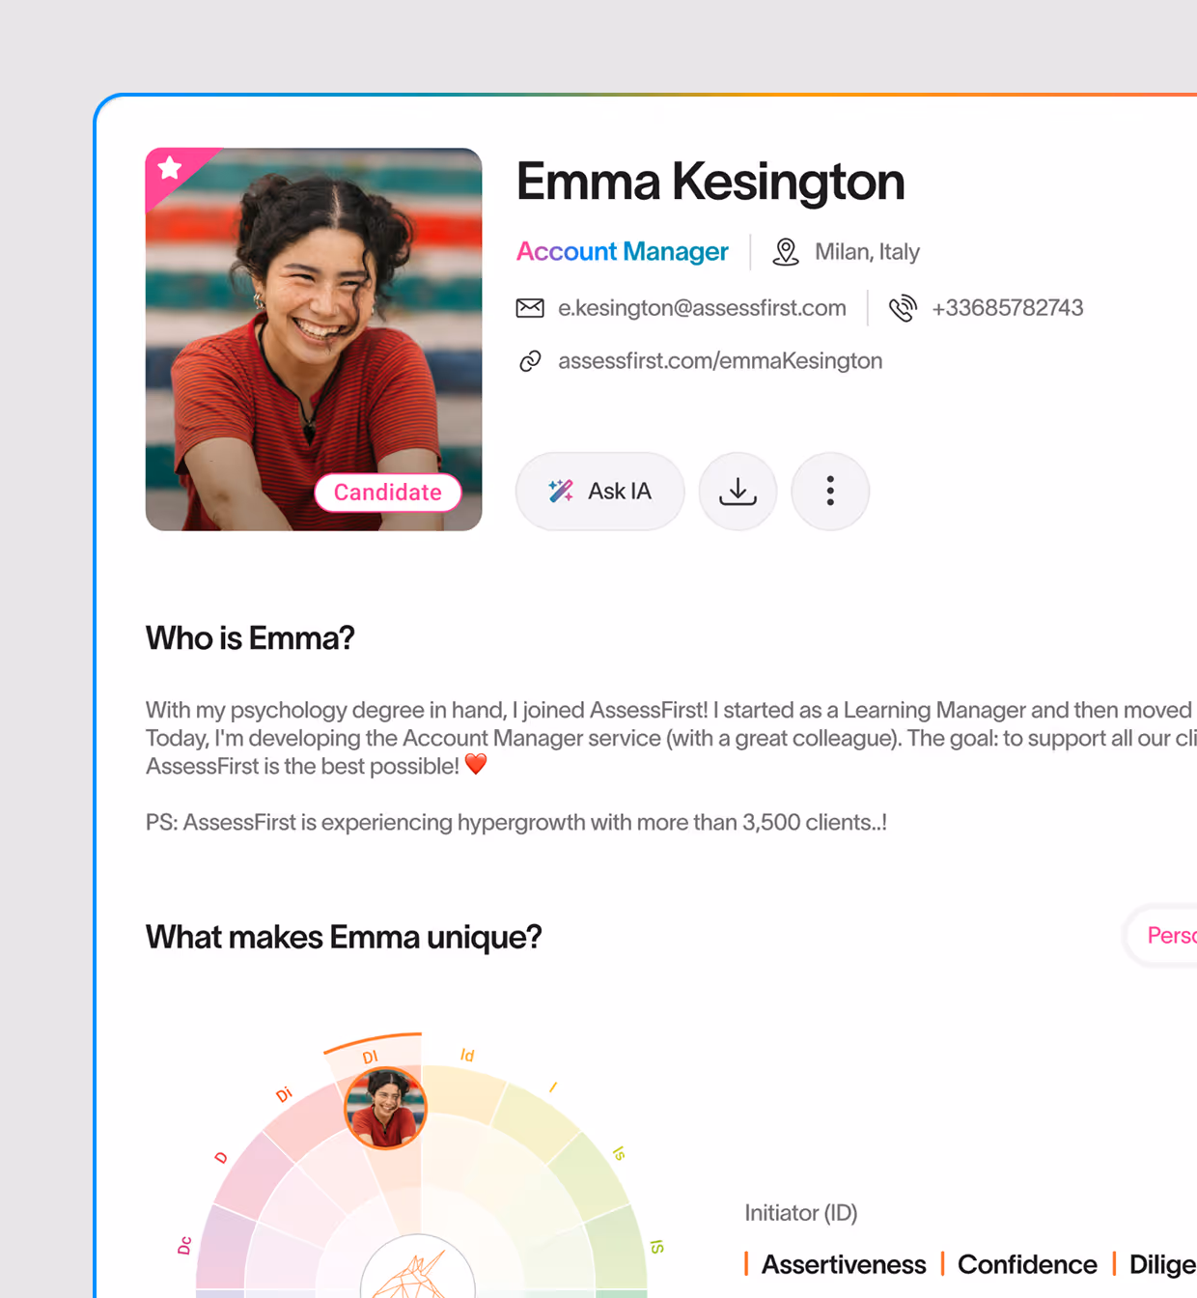Click the chain link icon
1197x1298 pixels.
click(x=530, y=361)
